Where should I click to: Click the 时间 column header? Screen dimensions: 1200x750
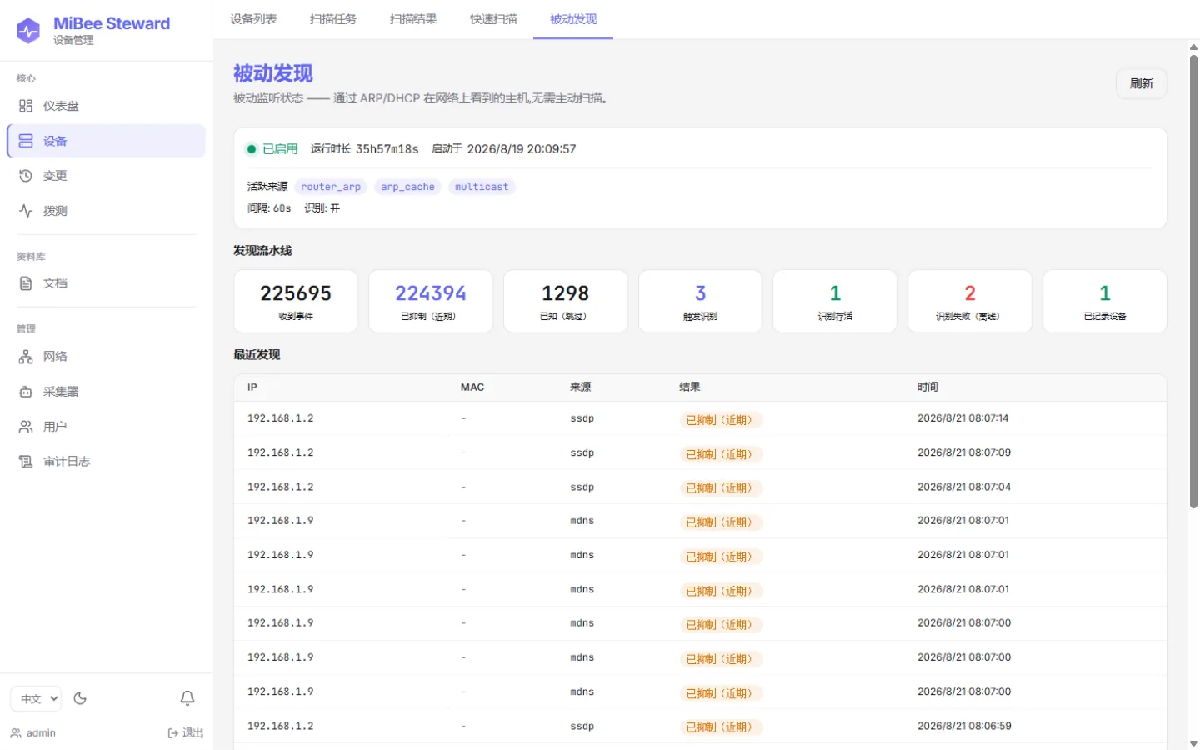pos(927,387)
